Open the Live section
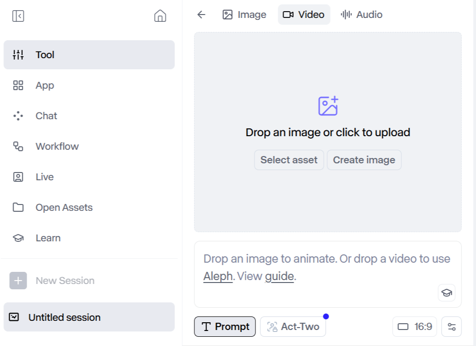 (x=45, y=176)
